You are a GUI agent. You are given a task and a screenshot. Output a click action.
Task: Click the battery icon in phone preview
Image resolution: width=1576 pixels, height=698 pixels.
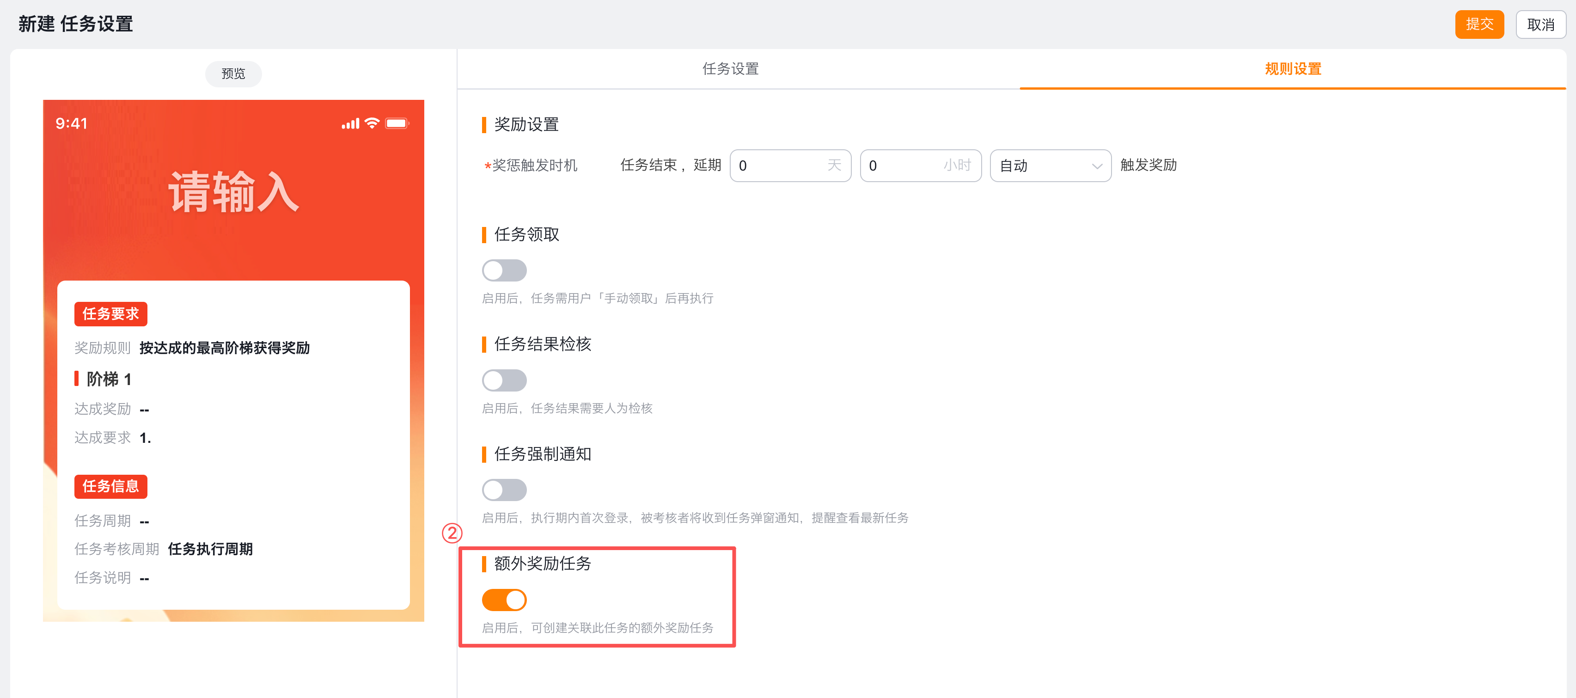click(x=397, y=123)
